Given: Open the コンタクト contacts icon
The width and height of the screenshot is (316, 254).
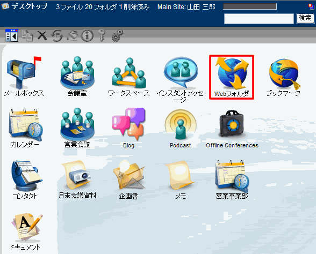Looking at the screenshot, I should (x=26, y=176).
